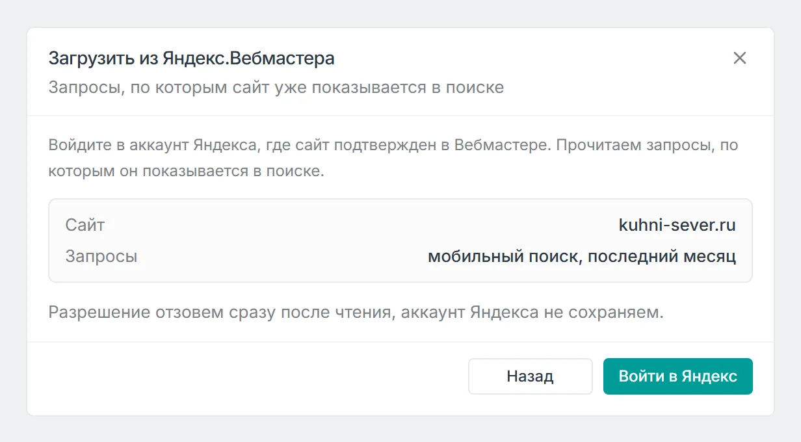Image resolution: width=801 pixels, height=442 pixels.
Task: Click the instruction text Войдите в аккаунт Яндекса
Action: click(393, 159)
